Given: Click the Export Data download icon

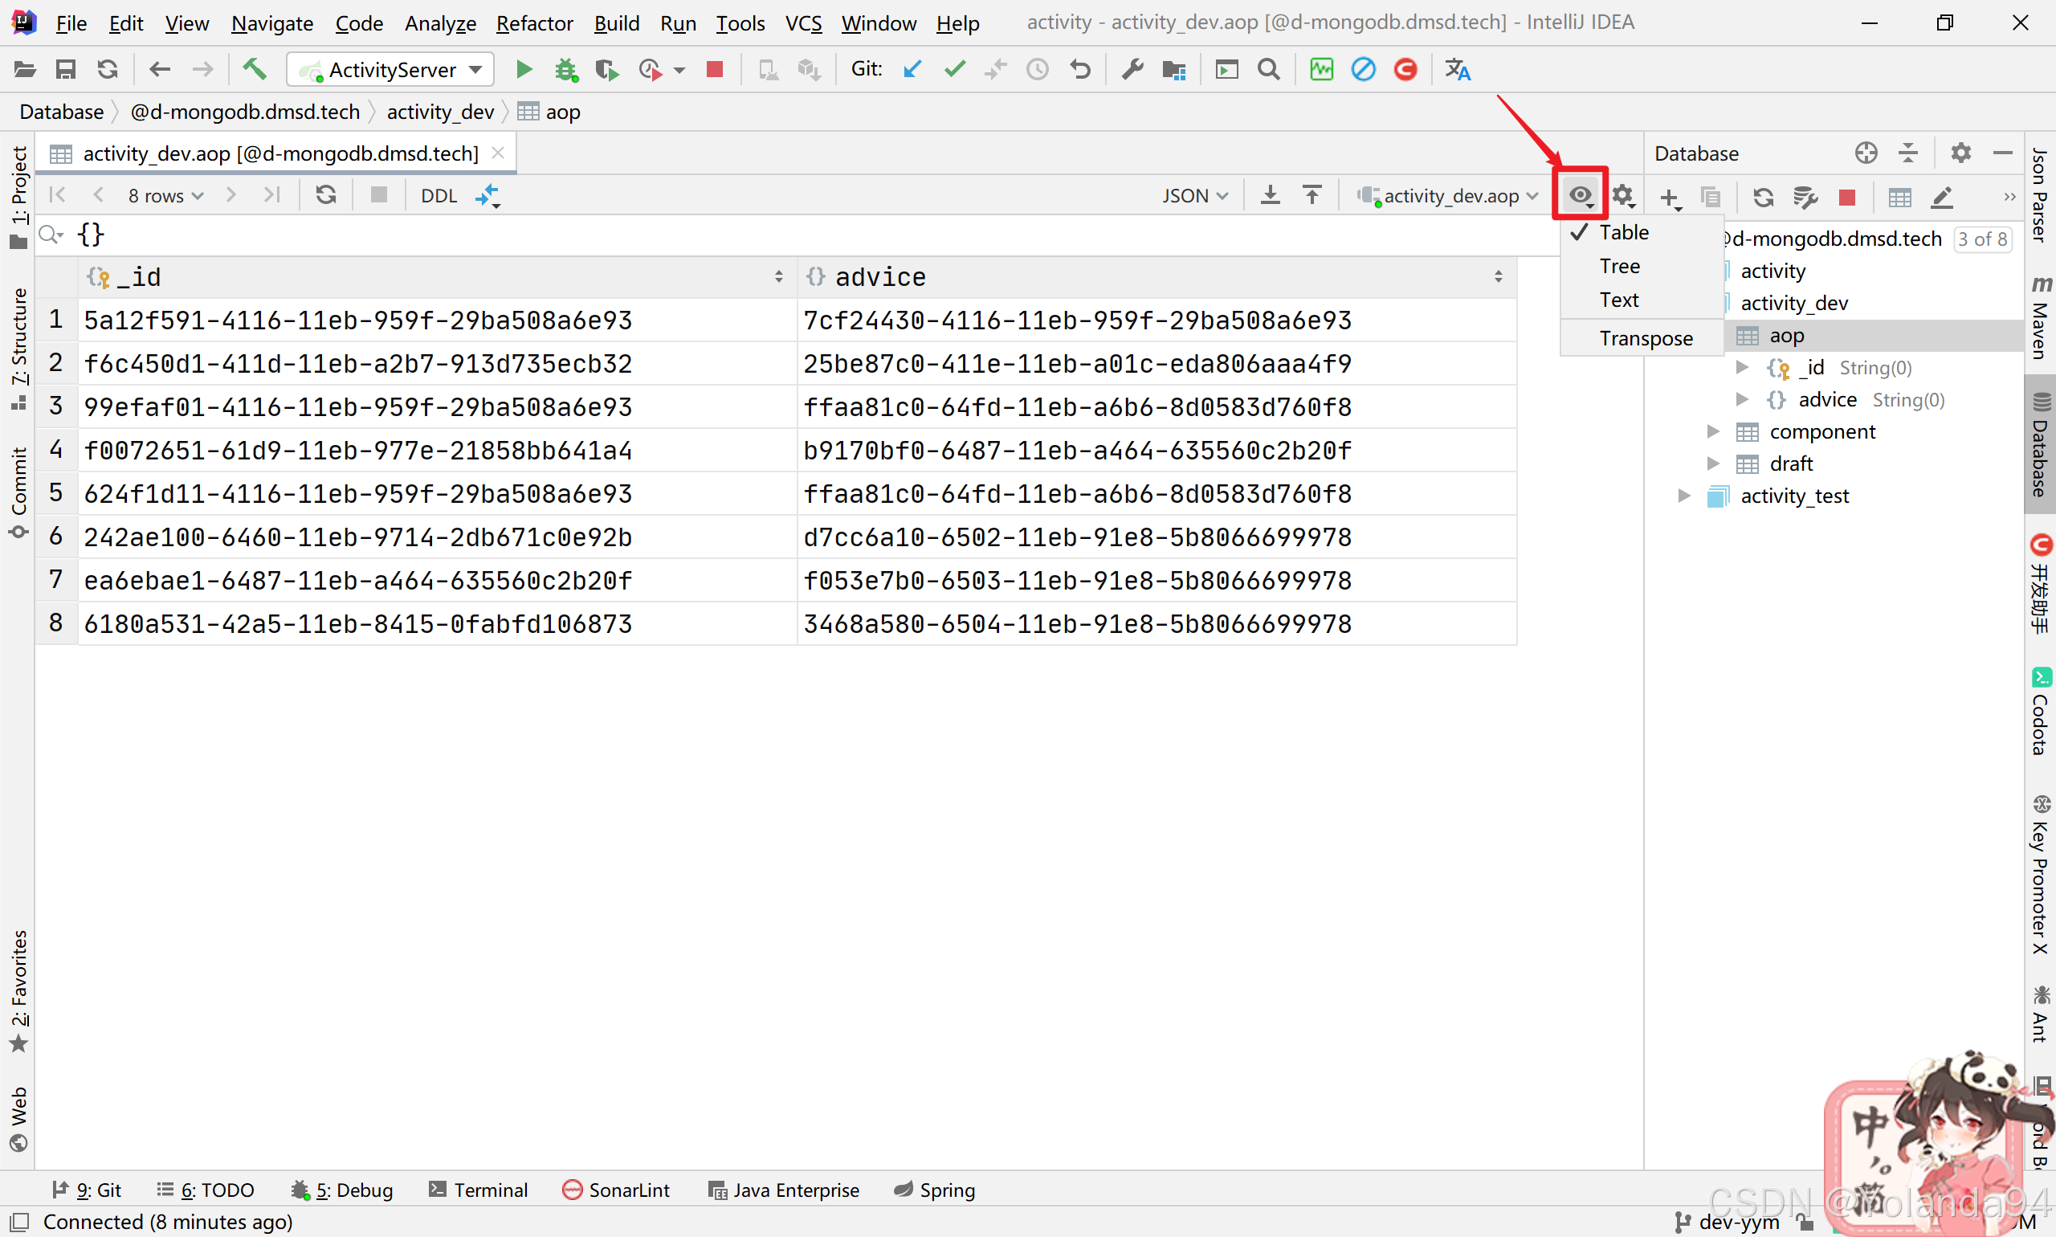Looking at the screenshot, I should pyautogui.click(x=1270, y=195).
